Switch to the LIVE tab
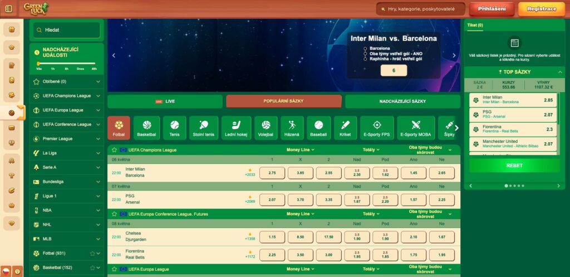Image resolution: width=570 pixels, height=277 pixels. 165,101
